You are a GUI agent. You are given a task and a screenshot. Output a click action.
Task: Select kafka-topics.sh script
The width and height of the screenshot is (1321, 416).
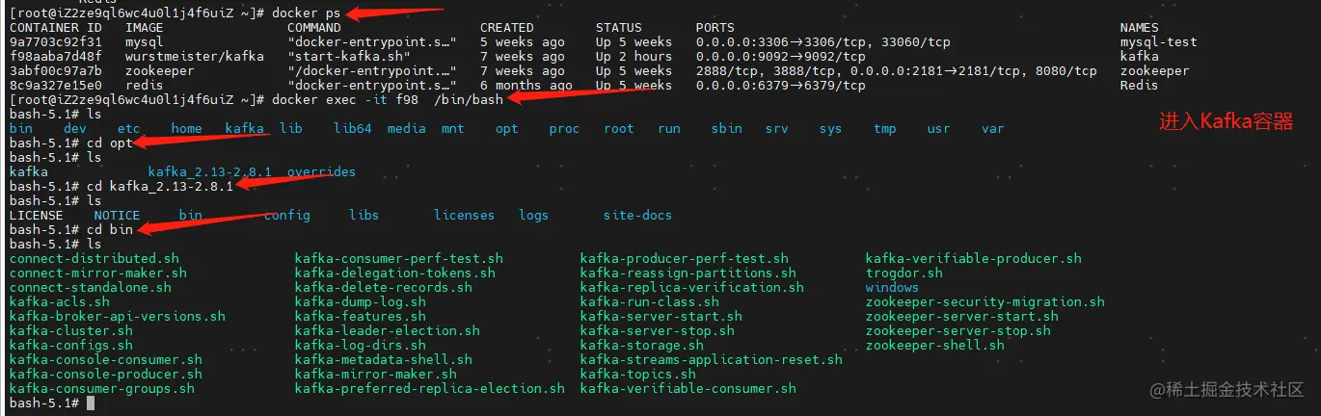pos(637,374)
